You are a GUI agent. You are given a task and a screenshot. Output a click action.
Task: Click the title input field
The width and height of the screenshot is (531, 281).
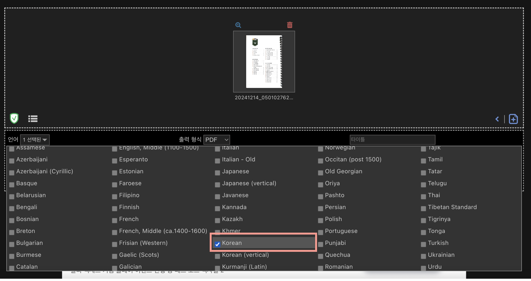[x=392, y=140]
